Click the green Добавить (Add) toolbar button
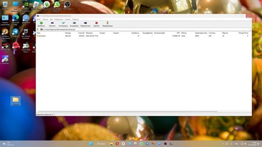Image resolution: width=262 pixels, height=147 pixels. click(x=41, y=24)
